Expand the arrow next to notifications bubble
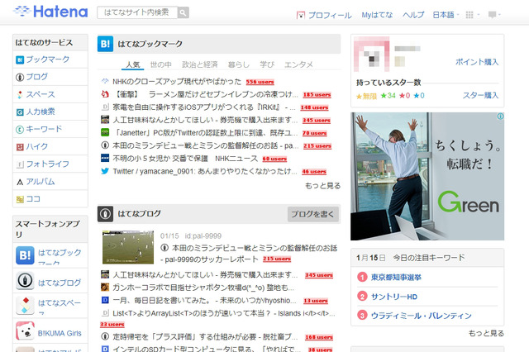 pyautogui.click(x=499, y=15)
